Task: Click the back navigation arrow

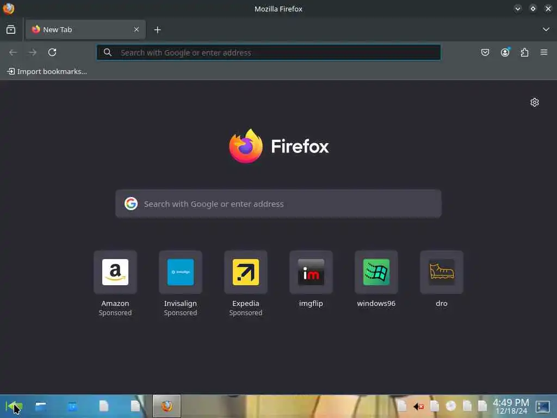Action: [x=13, y=53]
